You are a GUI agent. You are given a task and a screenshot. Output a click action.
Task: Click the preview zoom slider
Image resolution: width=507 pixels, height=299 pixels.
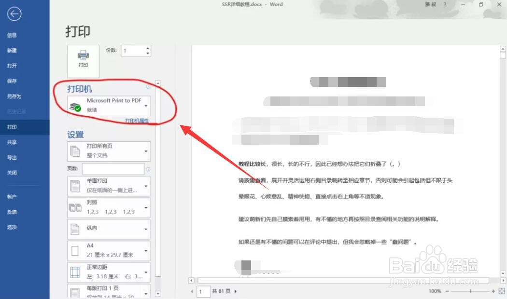click(470, 291)
